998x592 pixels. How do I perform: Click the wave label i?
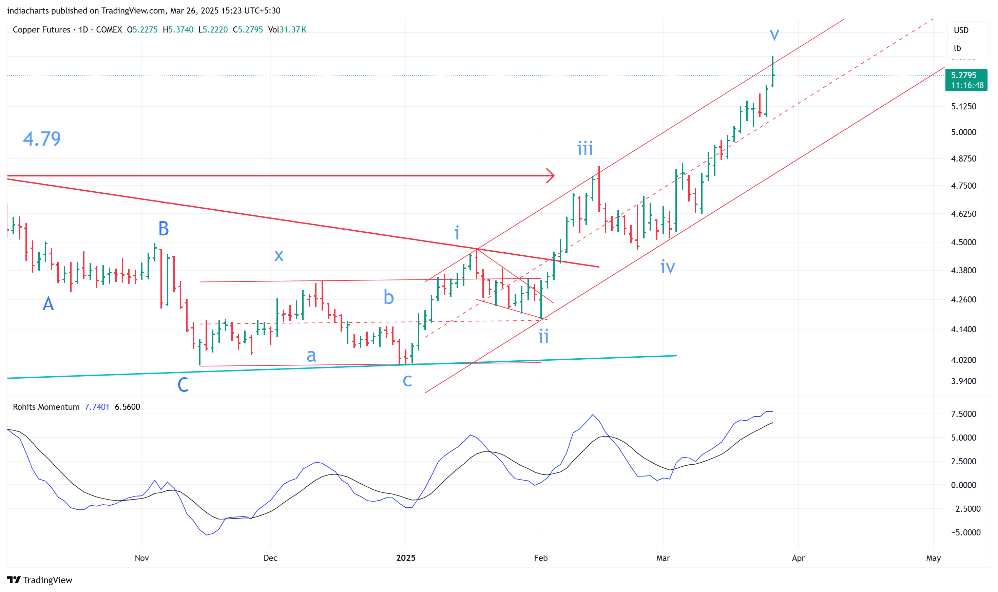click(457, 232)
